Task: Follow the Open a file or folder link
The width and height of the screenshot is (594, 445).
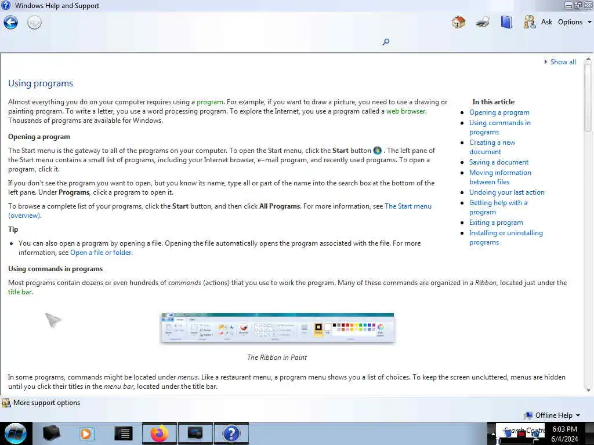Action: tap(101, 253)
